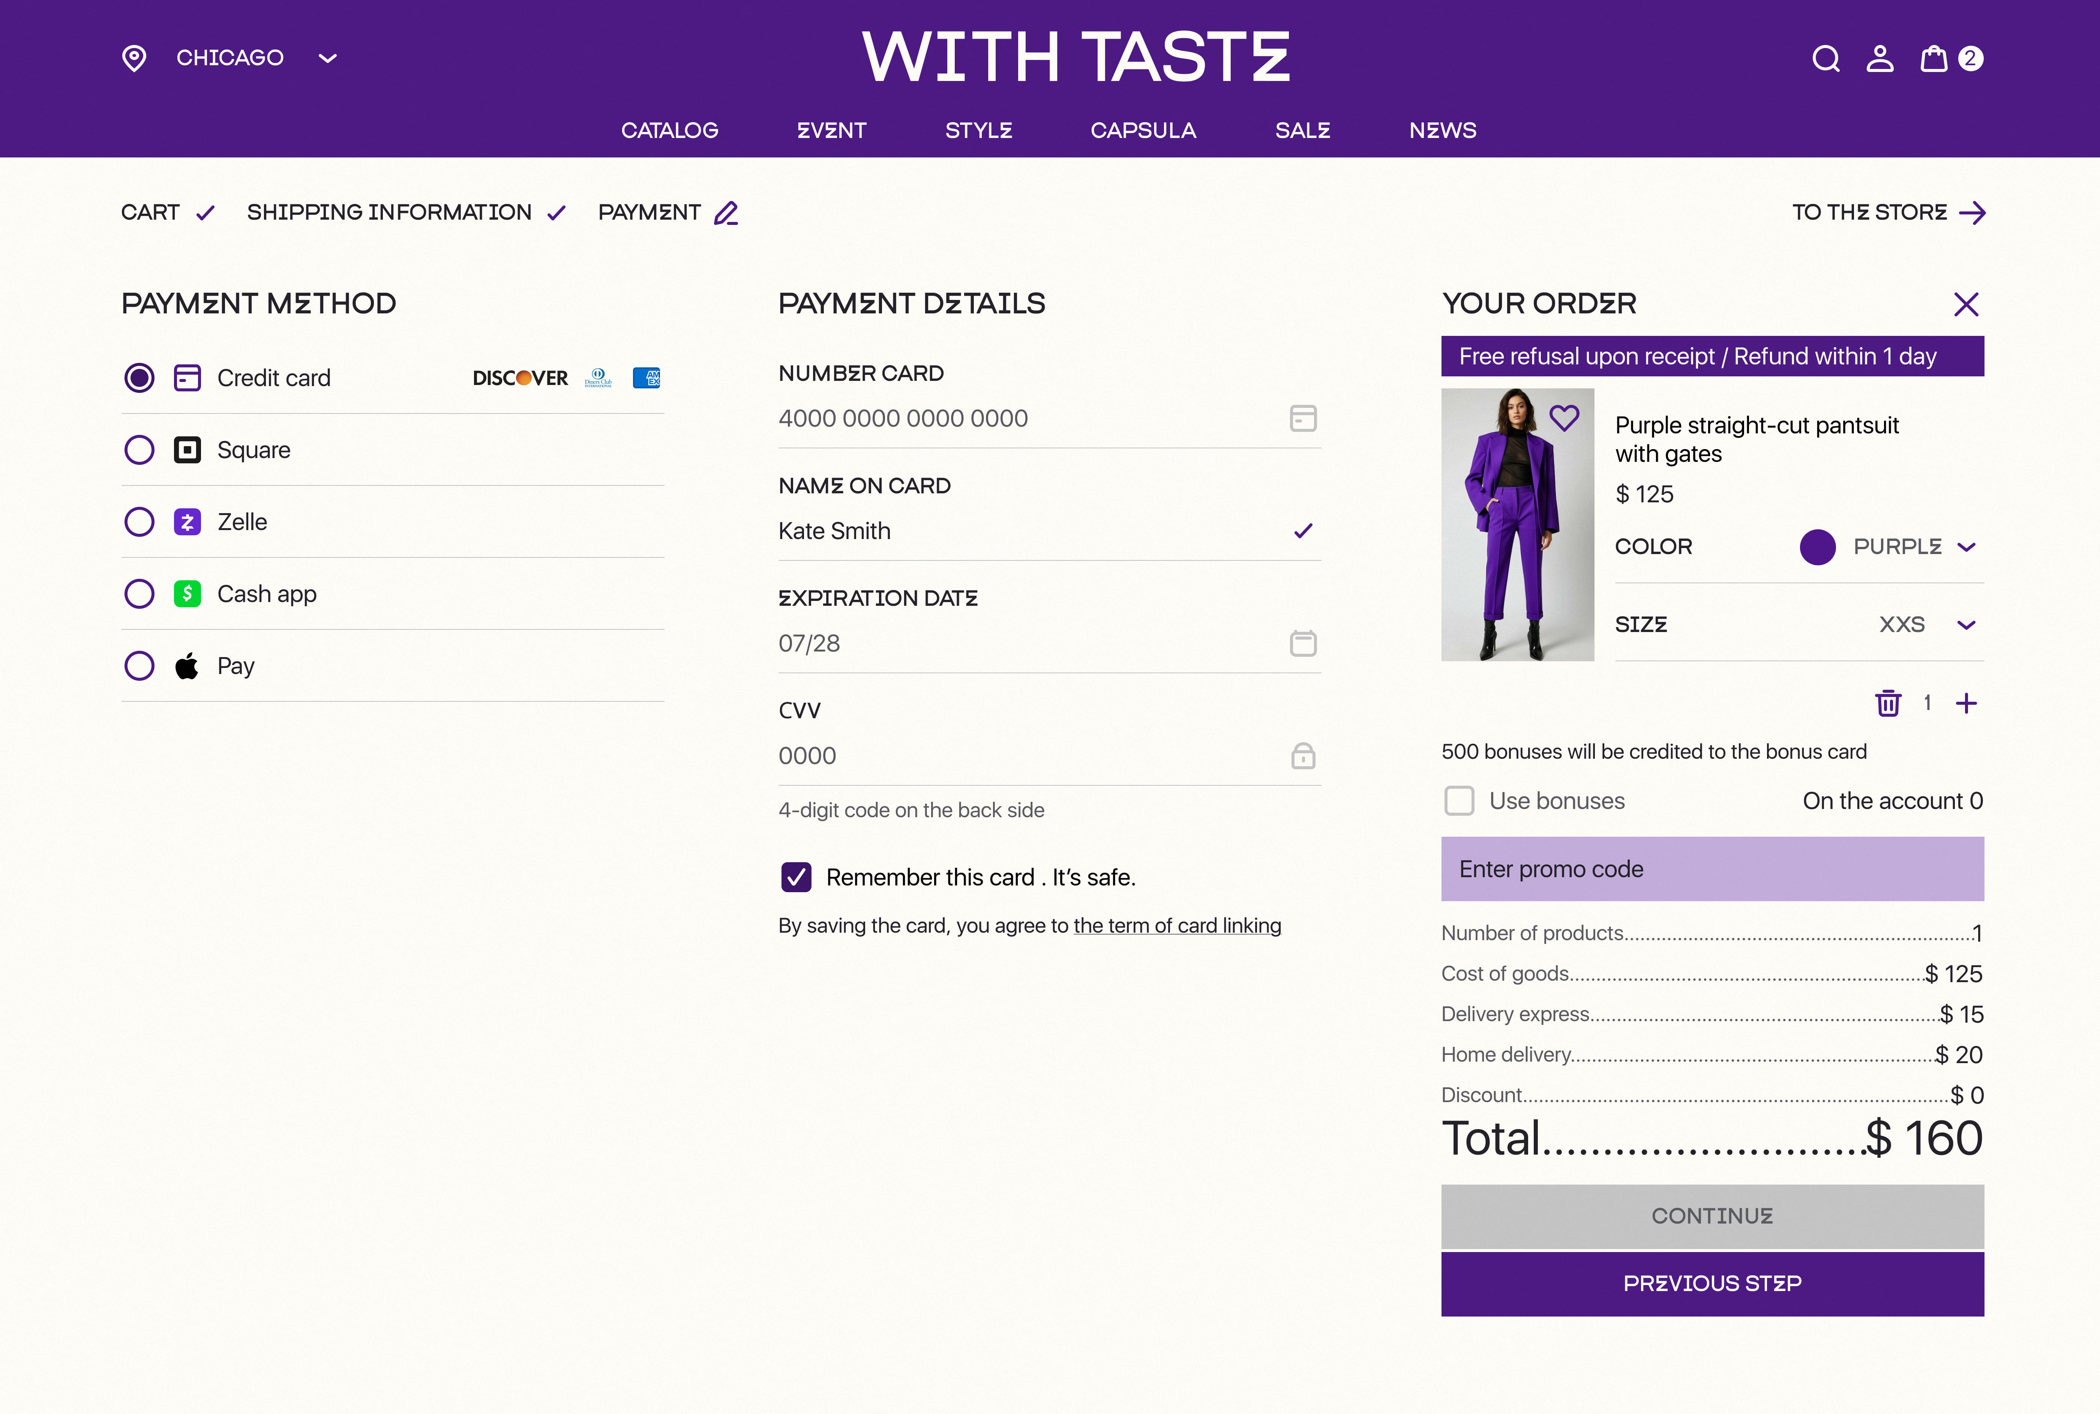Uncheck Remember this card checkbox

click(x=796, y=878)
